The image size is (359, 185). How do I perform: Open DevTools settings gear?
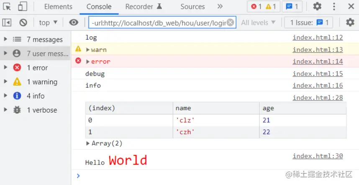[x=317, y=6]
